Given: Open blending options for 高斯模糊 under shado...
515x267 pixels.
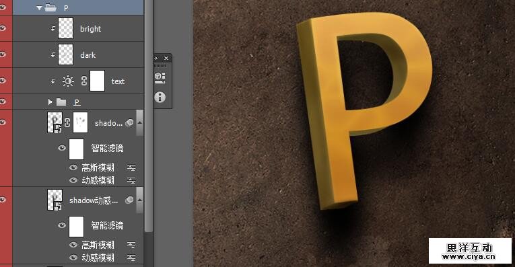Looking at the screenshot, I should (131, 168).
